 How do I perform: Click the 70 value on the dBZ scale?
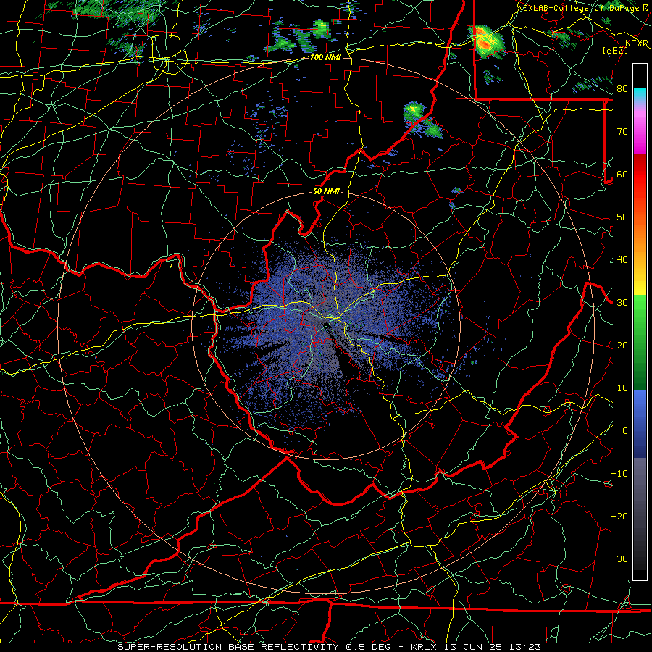622,132
